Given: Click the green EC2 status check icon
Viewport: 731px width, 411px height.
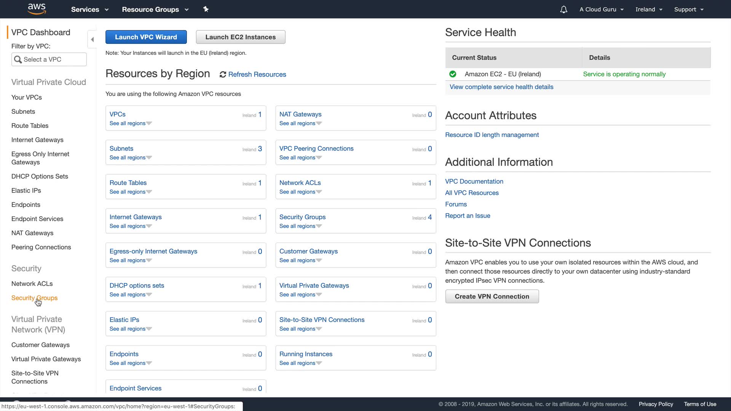Looking at the screenshot, I should [453, 74].
